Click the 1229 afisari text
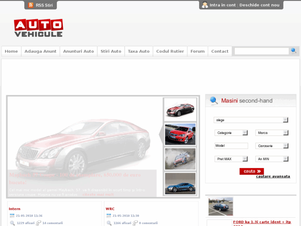 26,223
